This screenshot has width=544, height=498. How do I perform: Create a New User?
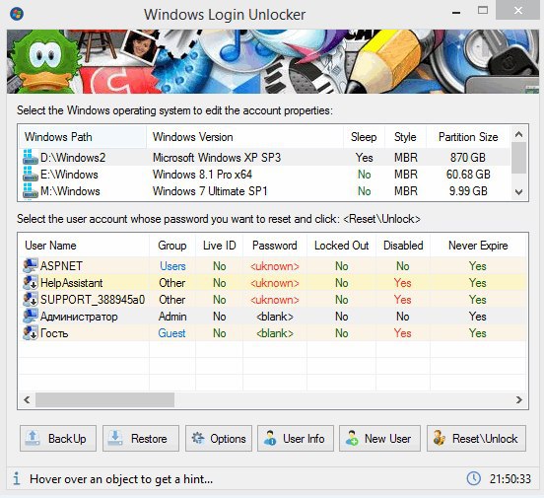tap(379, 438)
